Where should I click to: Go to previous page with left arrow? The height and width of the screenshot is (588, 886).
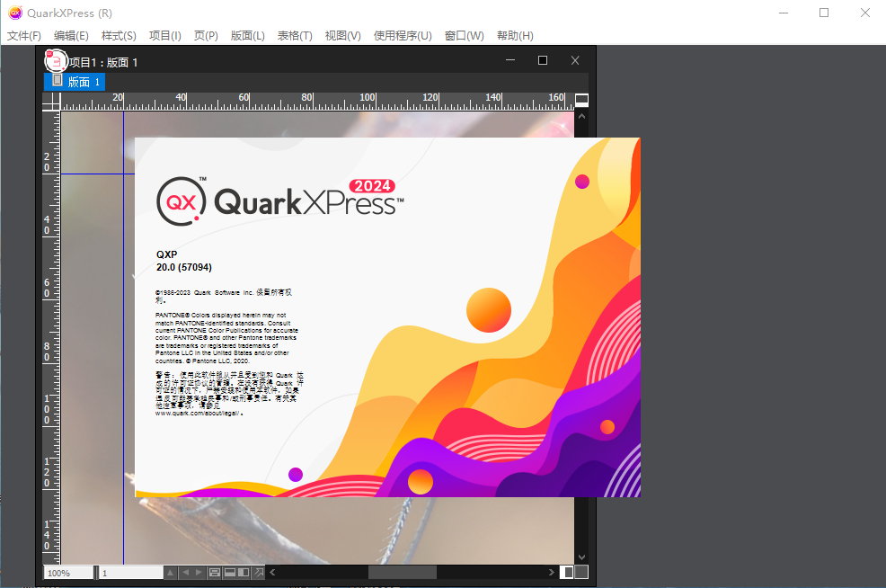(x=185, y=573)
